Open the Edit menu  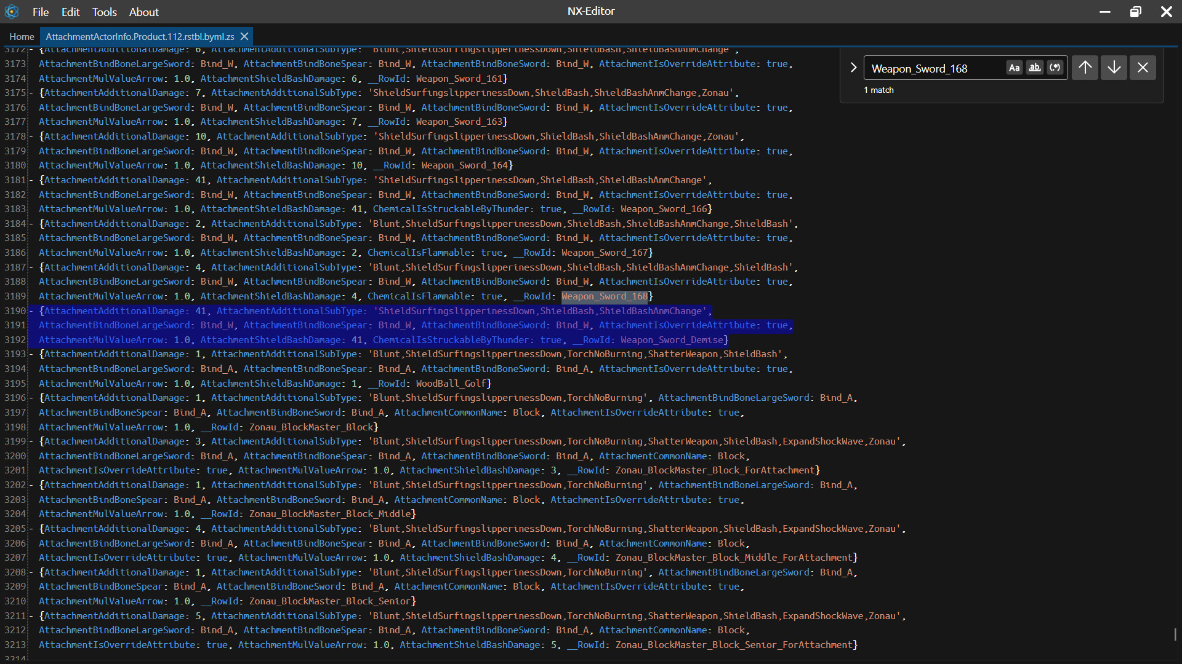coord(70,12)
